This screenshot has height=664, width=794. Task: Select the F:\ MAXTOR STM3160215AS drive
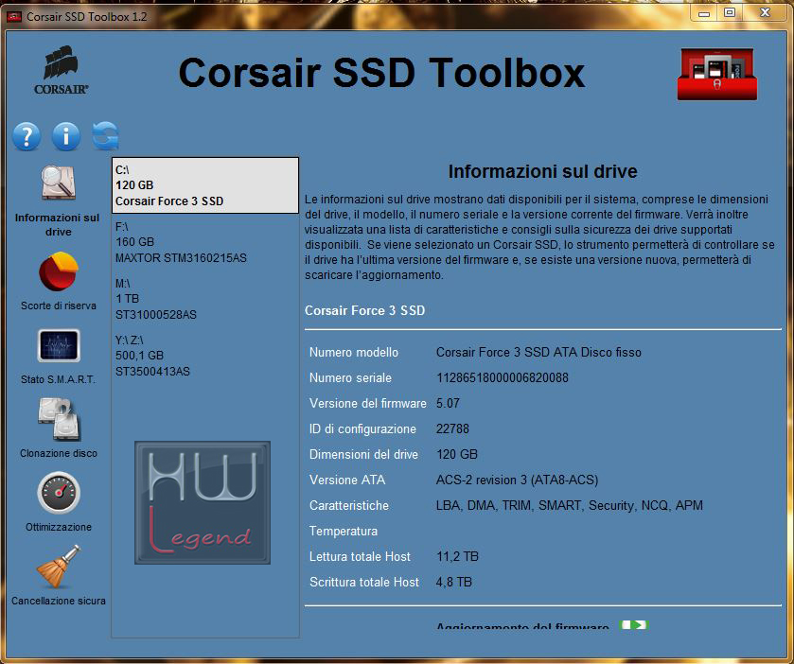[x=205, y=242]
